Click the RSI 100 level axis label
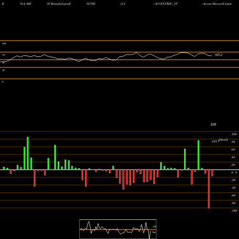 pos(4,43)
